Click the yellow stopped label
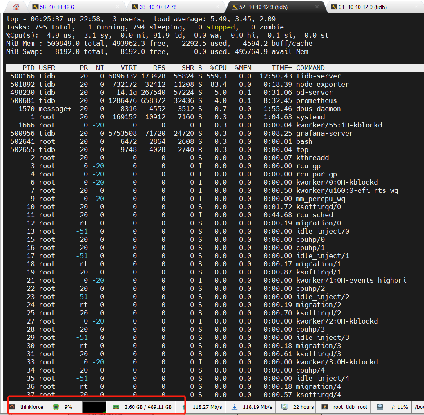Viewport: 424px width, 415px height. point(221,27)
